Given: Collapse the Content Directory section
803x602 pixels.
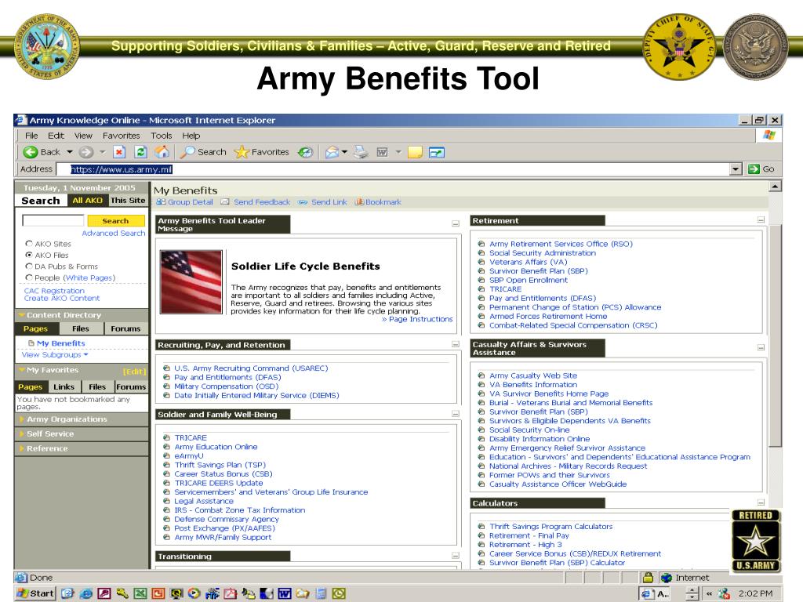Looking at the screenshot, I should click(x=21, y=315).
